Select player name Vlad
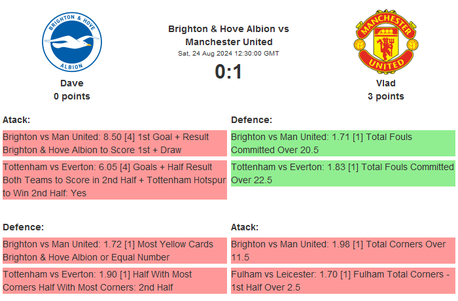Viewport: 458px width, 301px height. [385, 83]
